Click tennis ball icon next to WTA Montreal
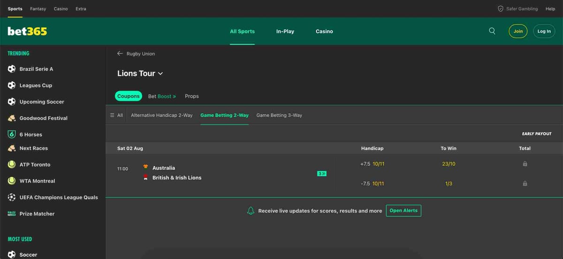The height and width of the screenshot is (259, 563). [x=12, y=181]
